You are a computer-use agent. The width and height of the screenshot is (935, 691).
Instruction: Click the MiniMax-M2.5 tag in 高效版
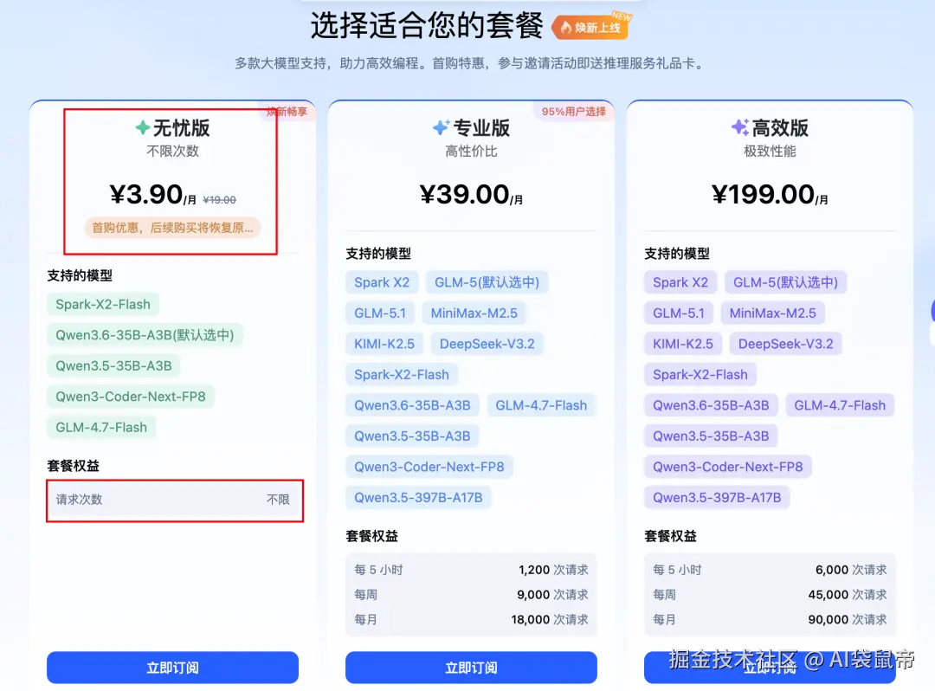[x=773, y=313]
